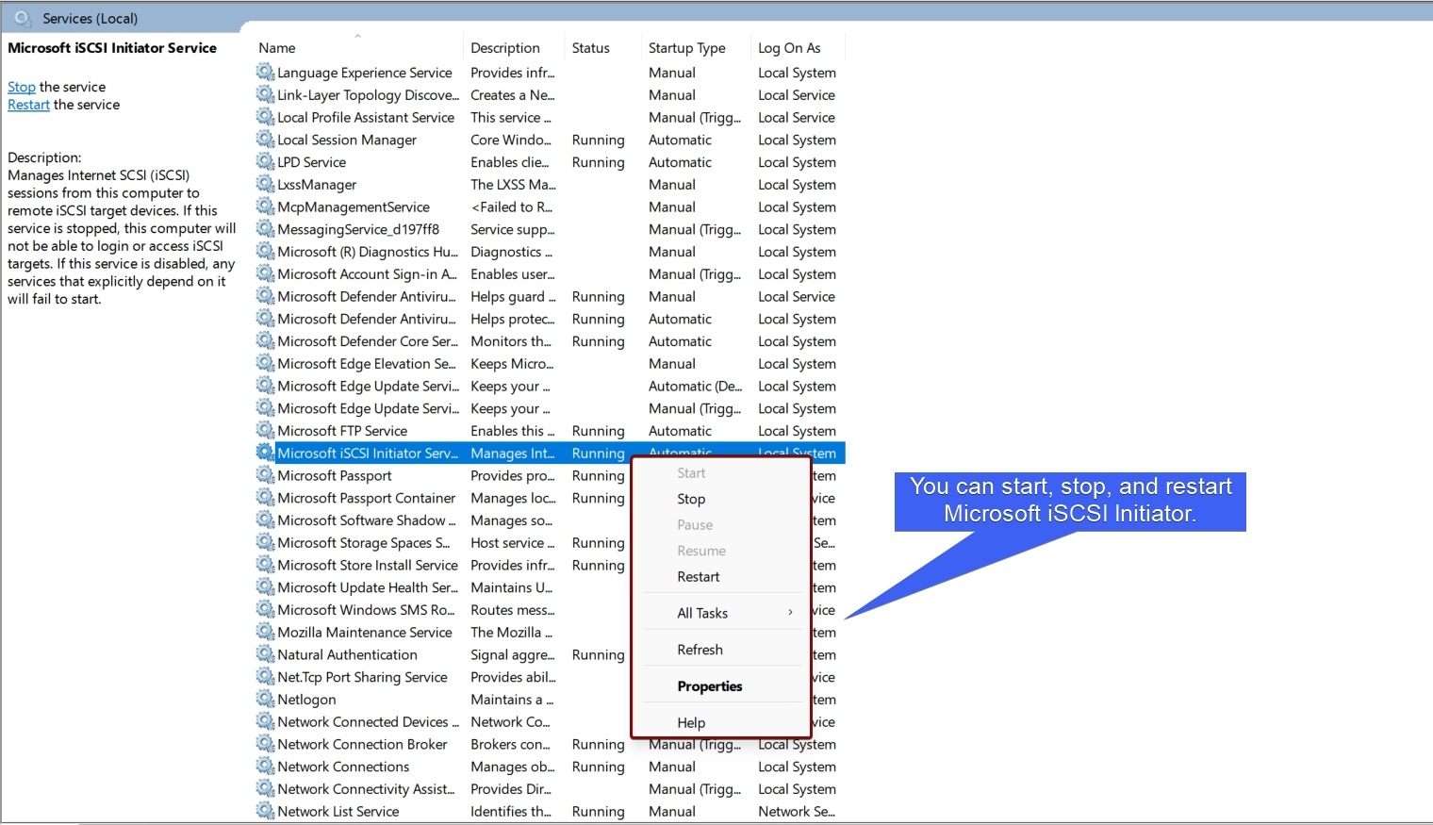Screen dimensions: 1433x825
Task: Click the Natural Authentication gear icon
Action: pyautogui.click(x=265, y=654)
